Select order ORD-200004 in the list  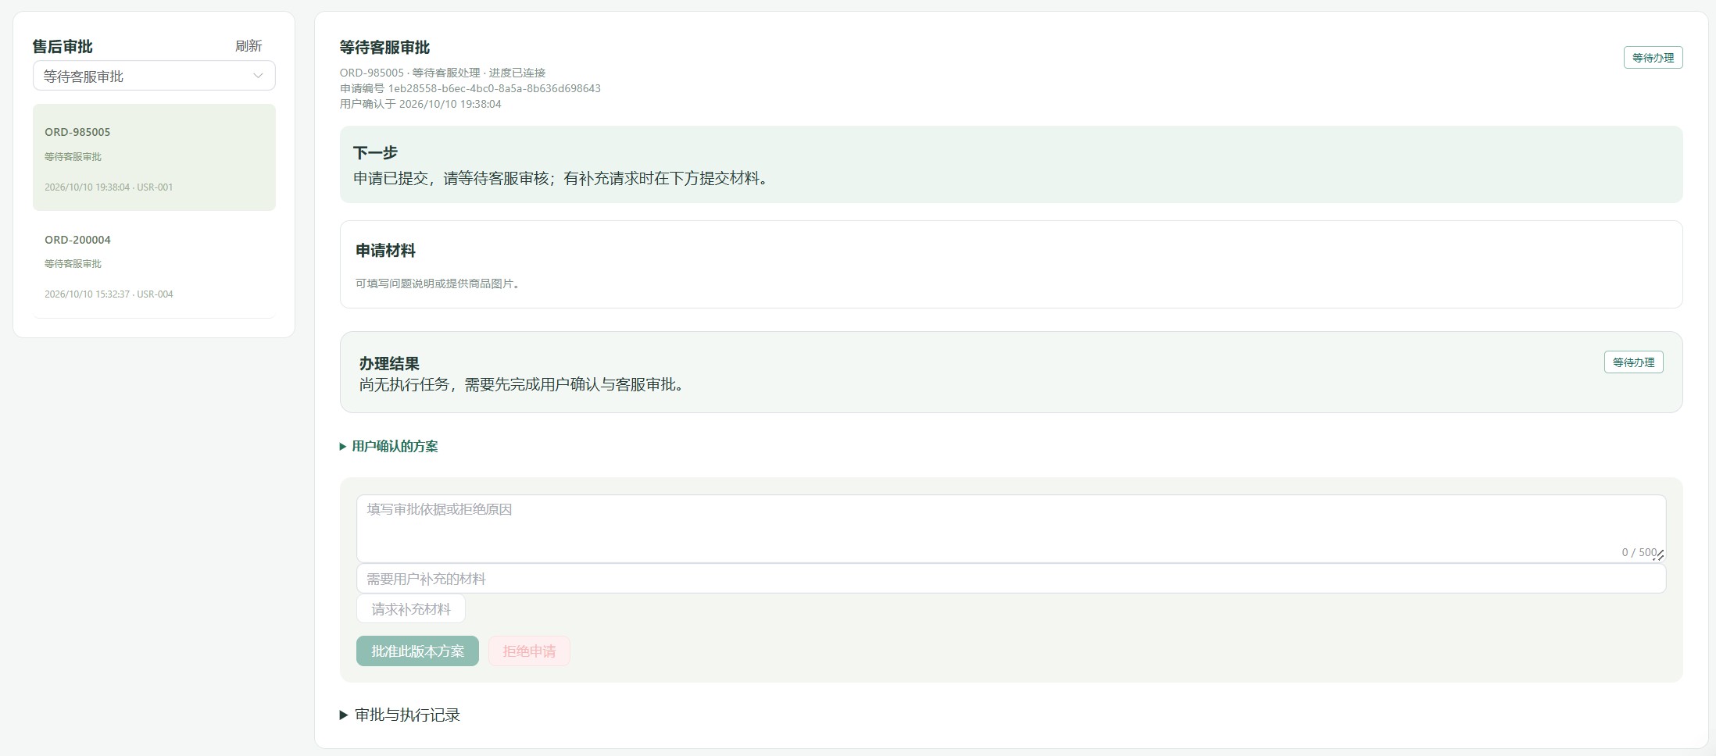pos(154,266)
